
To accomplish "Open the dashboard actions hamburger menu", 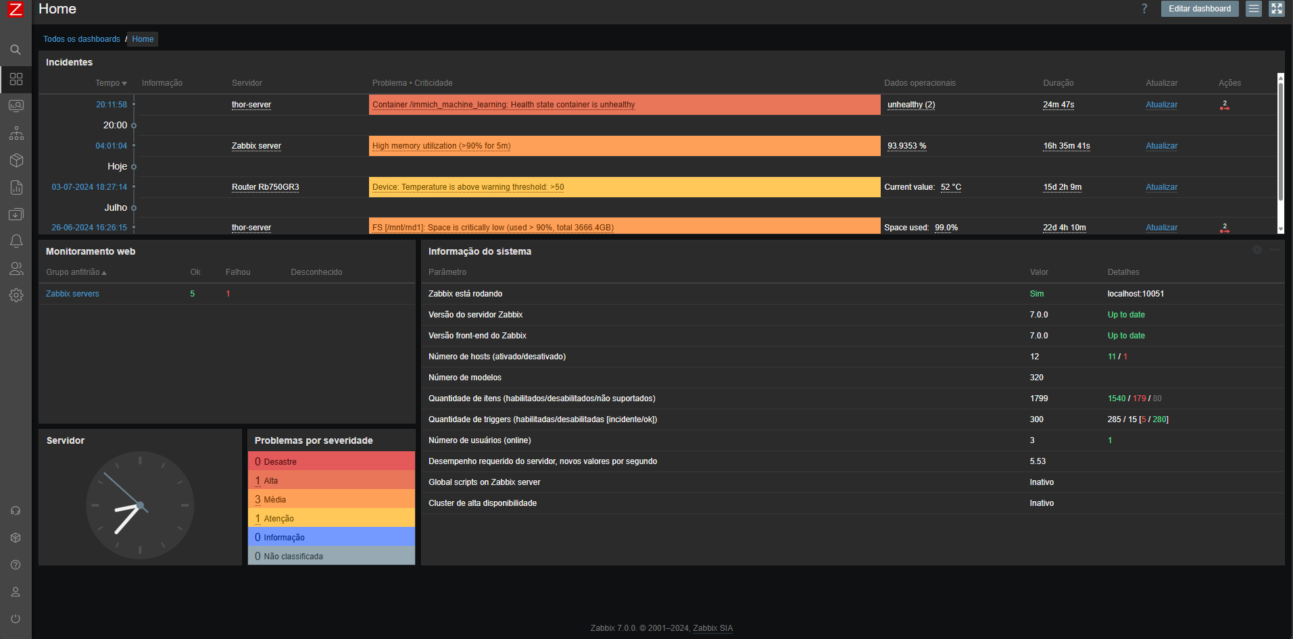I will [1254, 9].
